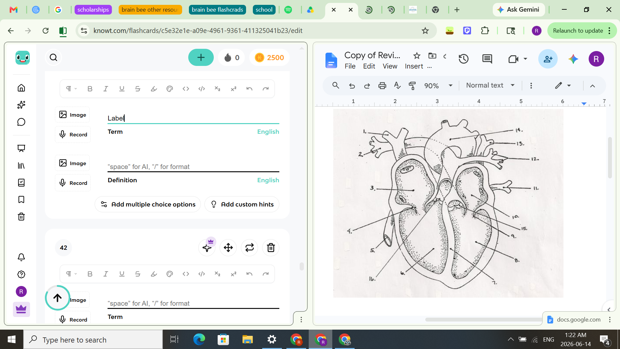
Task: Record audio for the Label term
Action: 73,134
